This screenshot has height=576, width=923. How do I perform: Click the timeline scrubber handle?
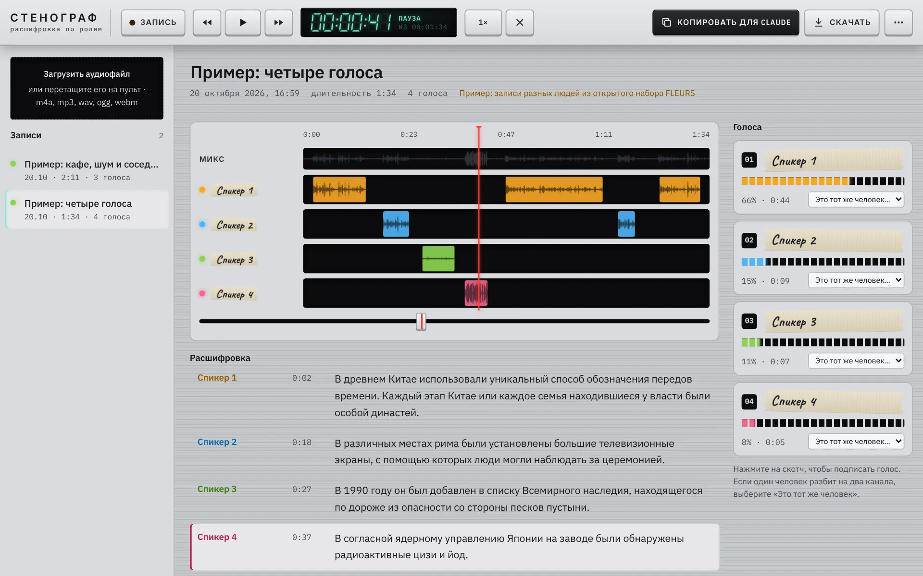tap(421, 322)
